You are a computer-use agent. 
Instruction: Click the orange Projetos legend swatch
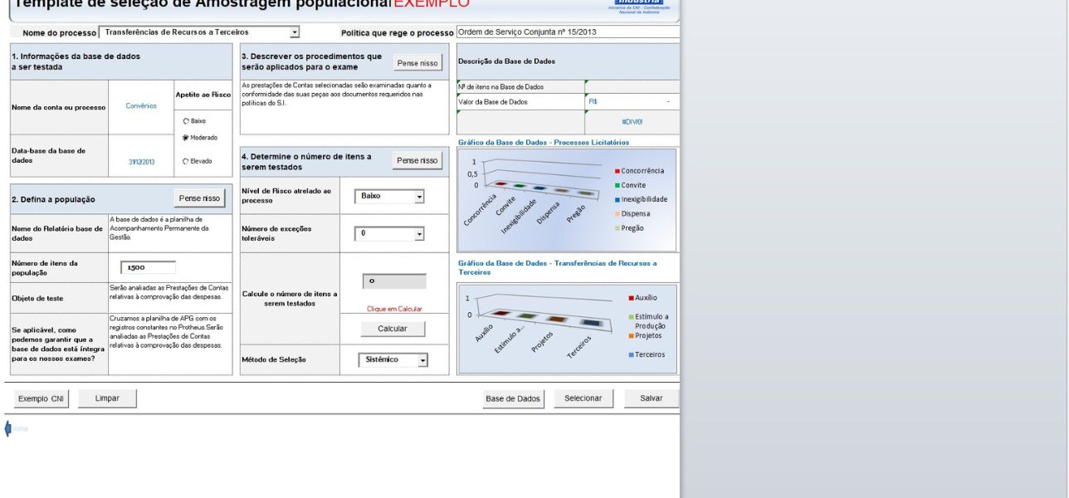632,335
